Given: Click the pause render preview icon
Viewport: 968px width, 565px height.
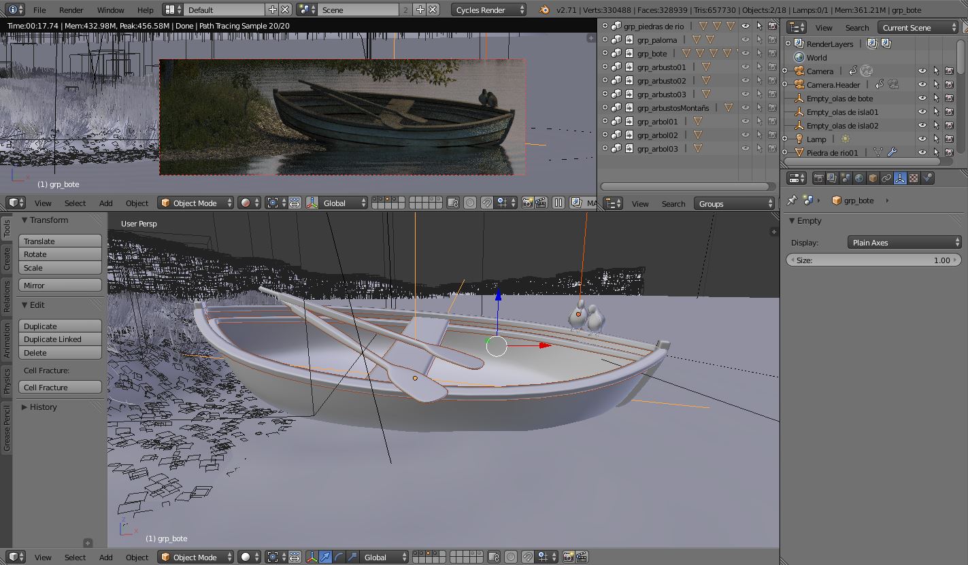Looking at the screenshot, I should click(x=558, y=203).
